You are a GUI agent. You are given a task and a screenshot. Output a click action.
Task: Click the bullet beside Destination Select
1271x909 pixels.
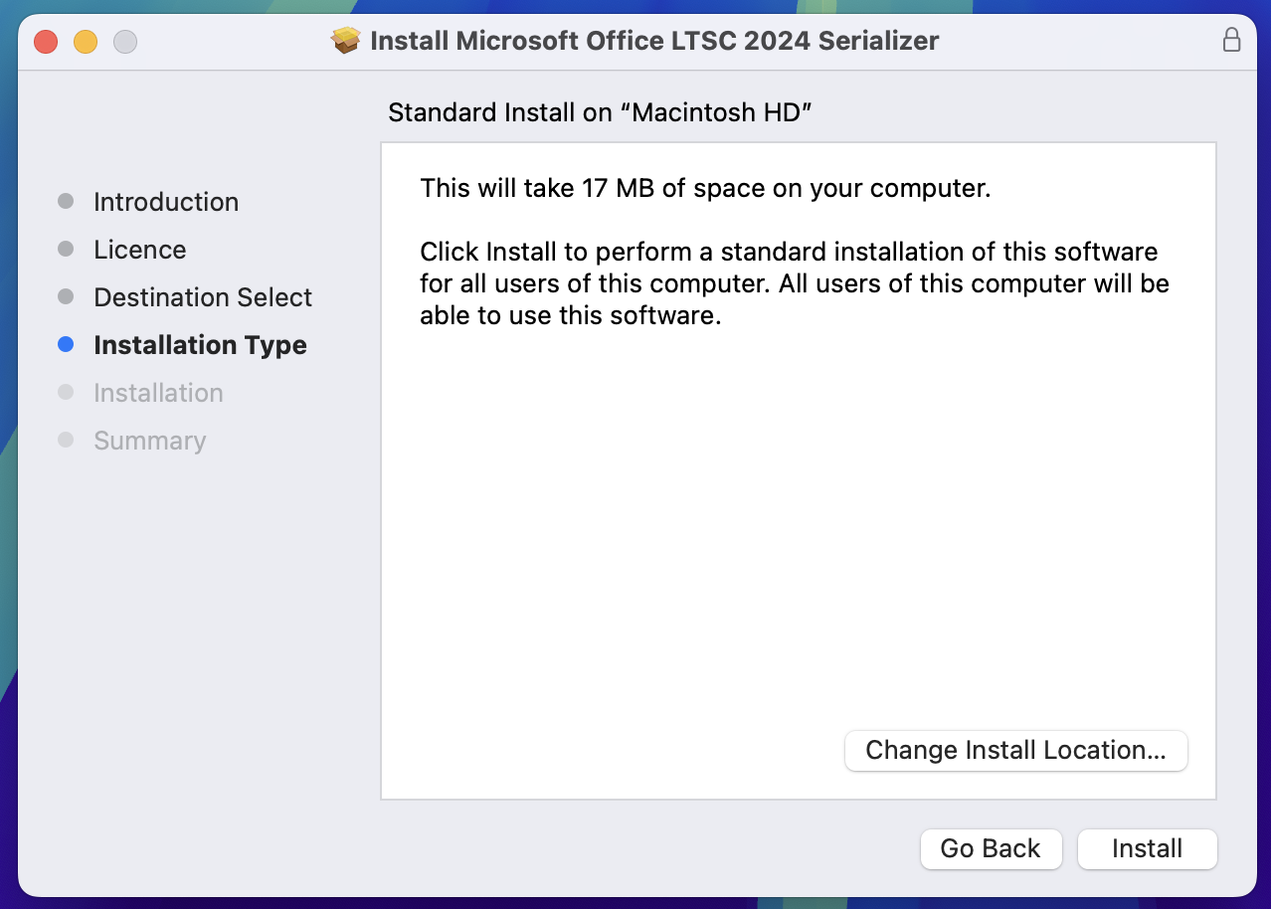click(x=66, y=296)
